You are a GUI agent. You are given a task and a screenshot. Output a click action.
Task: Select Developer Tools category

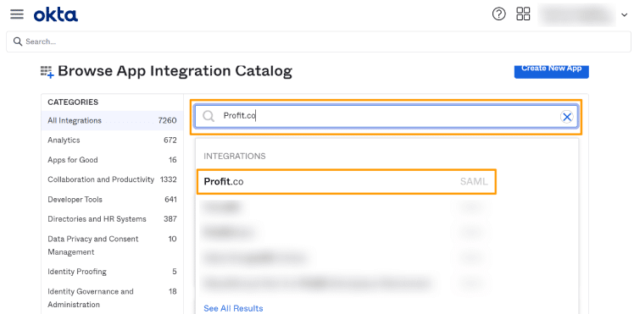(112, 200)
